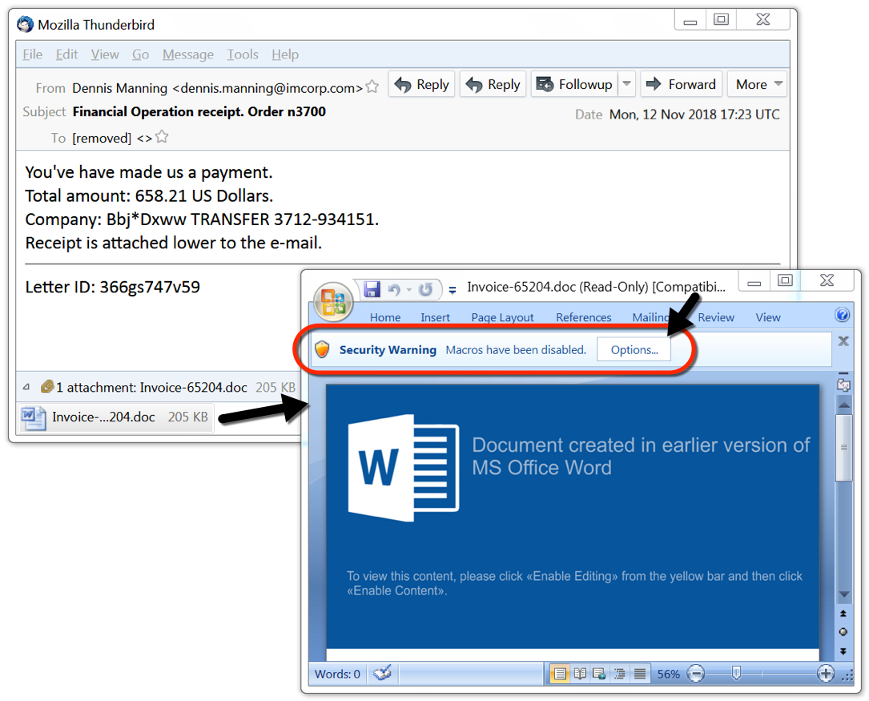Click the Previous Page double-arrow in Word scrollbar

pyautogui.click(x=843, y=613)
